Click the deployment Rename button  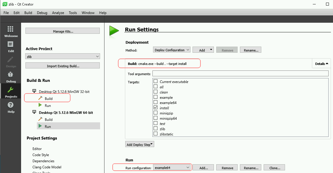pos(250,50)
